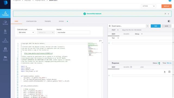
Task: Expand the deployment banner with the chevron
Action: click(x=168, y=14)
